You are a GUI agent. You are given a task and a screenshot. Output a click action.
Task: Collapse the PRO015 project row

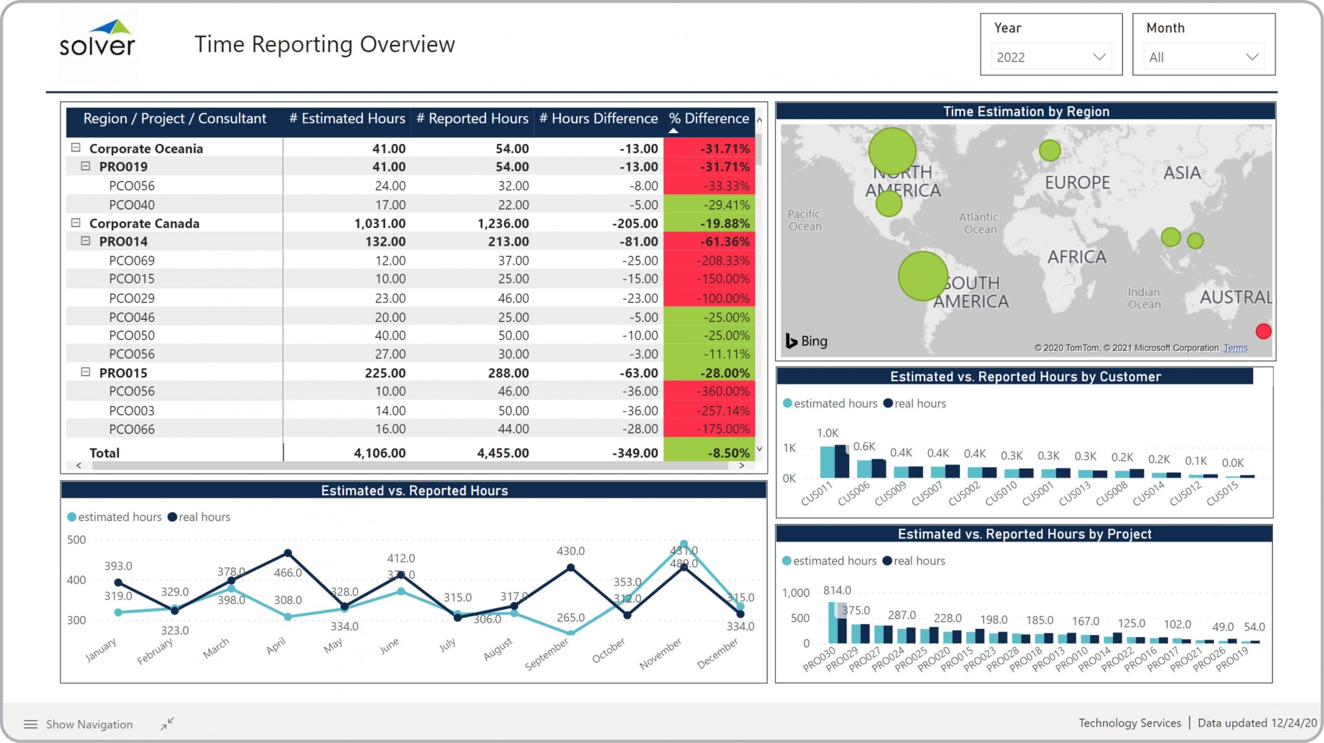pos(86,372)
